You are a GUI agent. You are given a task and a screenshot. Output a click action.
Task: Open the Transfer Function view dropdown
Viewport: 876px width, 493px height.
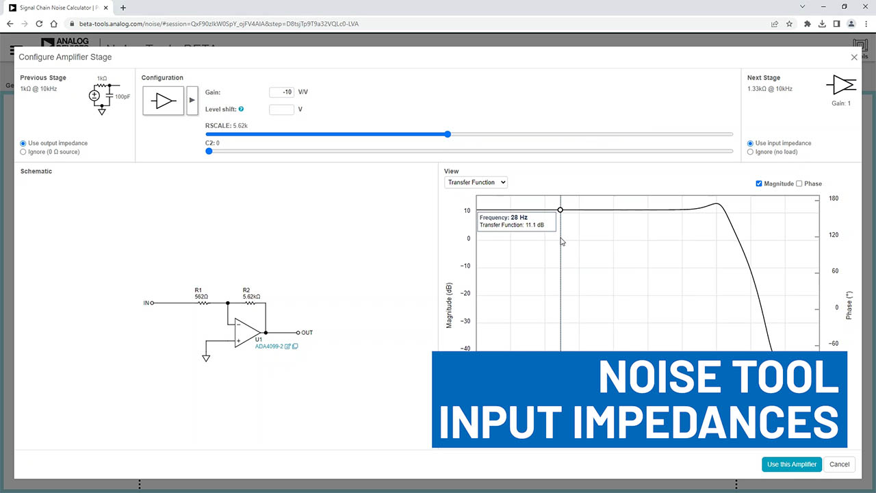click(x=476, y=182)
